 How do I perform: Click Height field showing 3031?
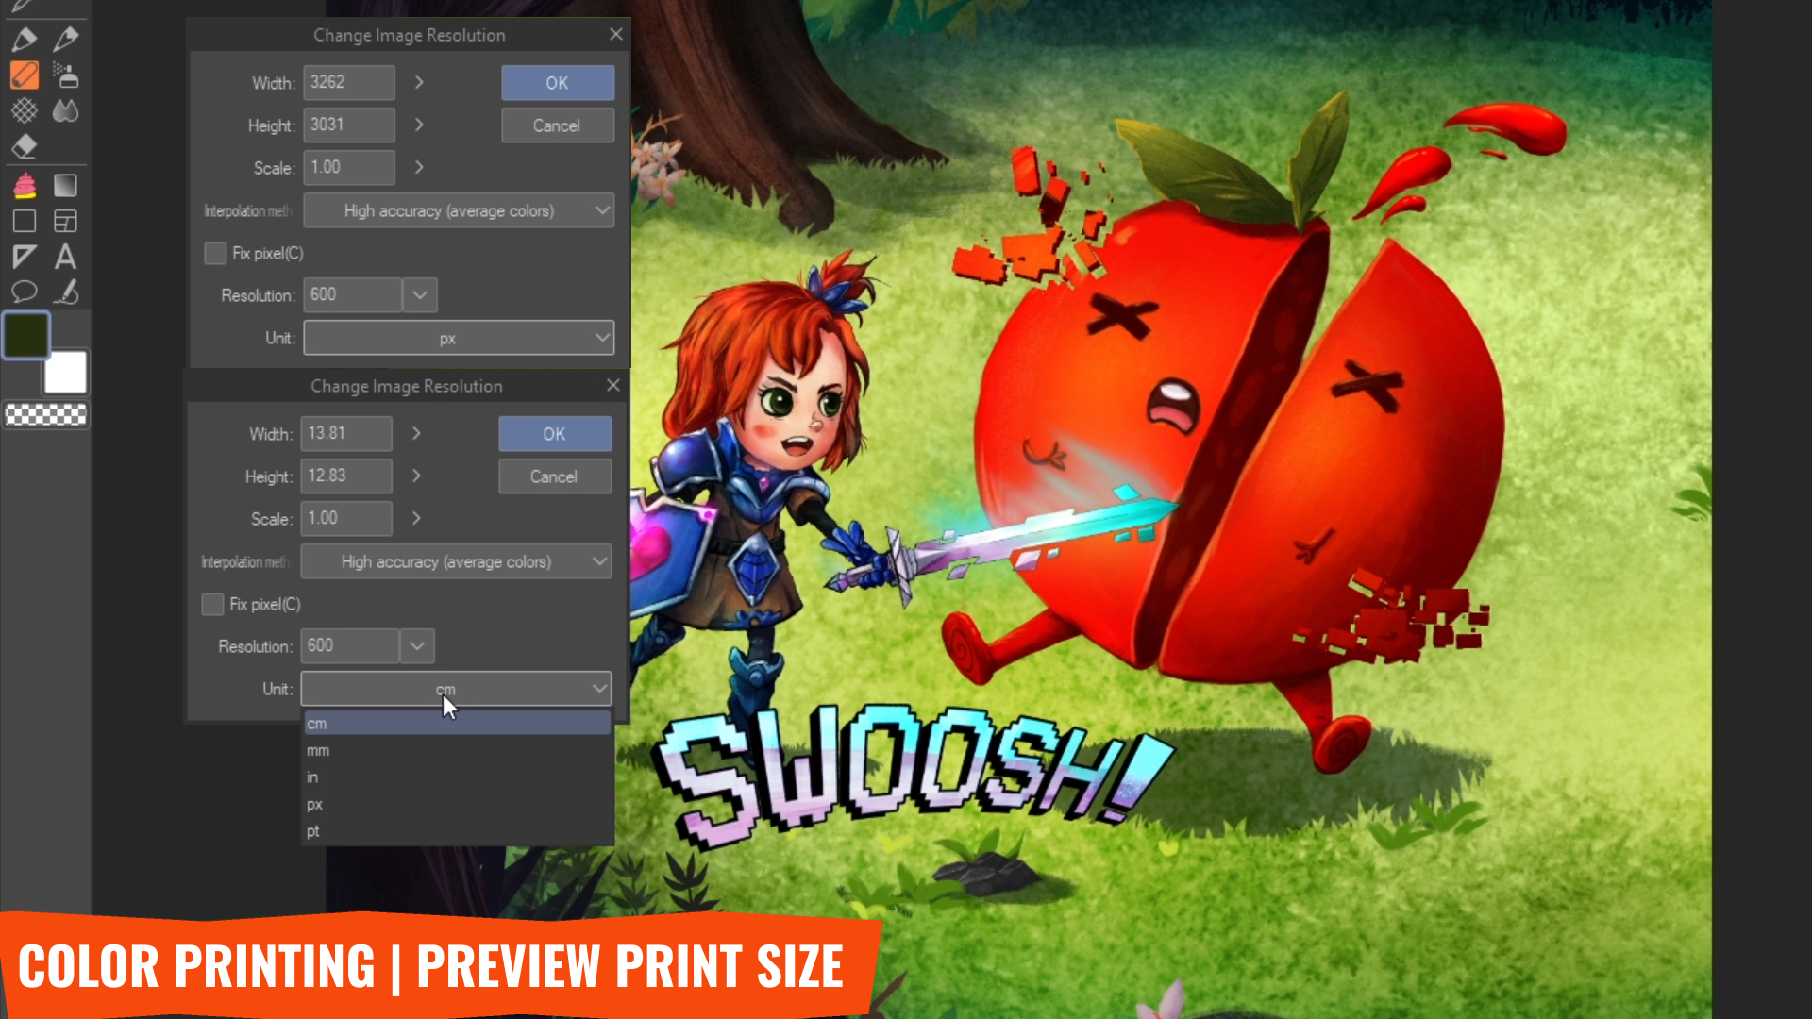point(348,125)
